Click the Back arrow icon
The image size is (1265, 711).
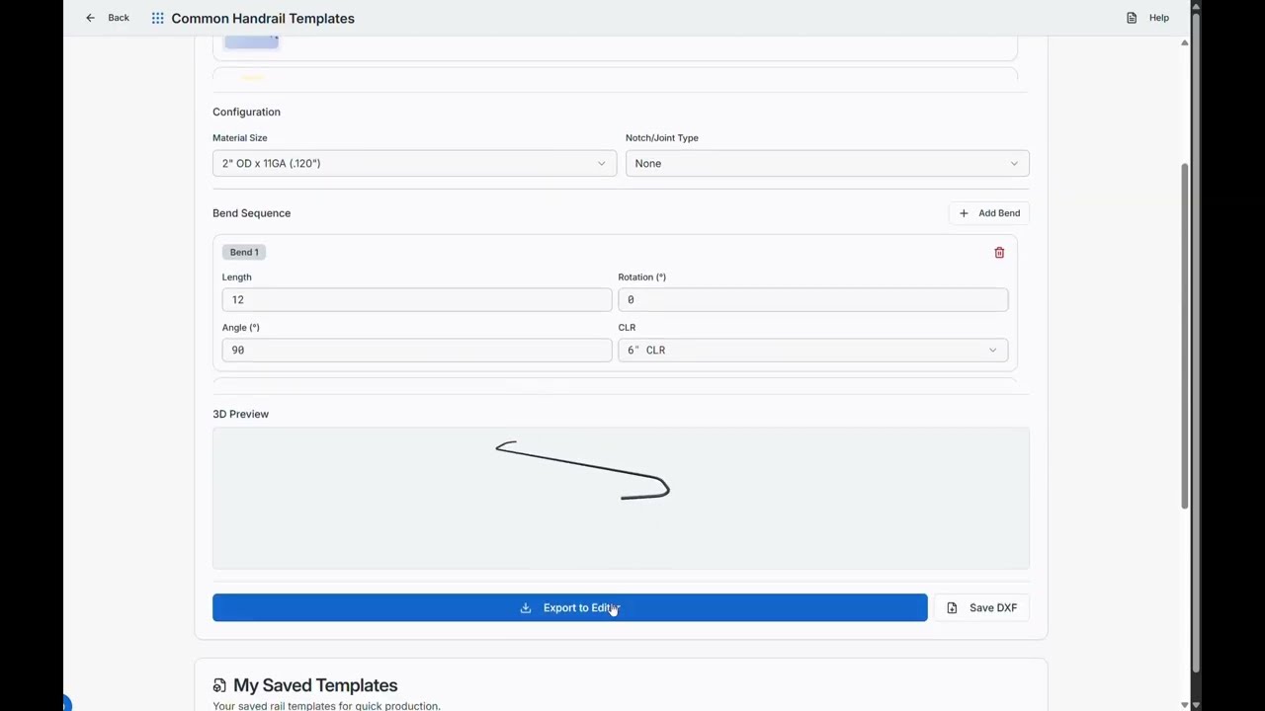click(90, 18)
